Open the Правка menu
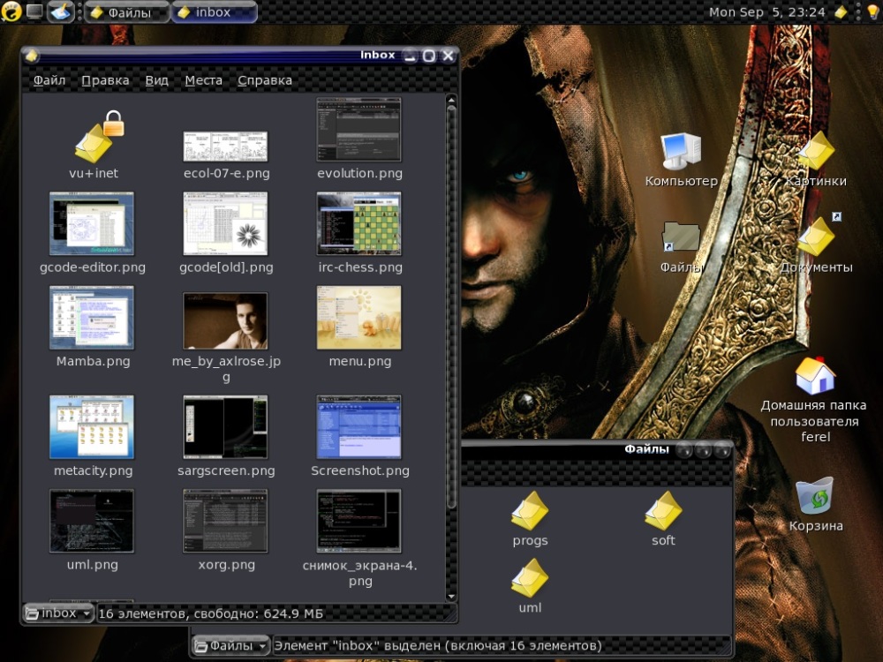The height and width of the screenshot is (662, 883). click(x=105, y=80)
